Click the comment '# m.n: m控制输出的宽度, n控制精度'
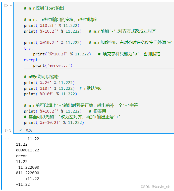The image size is (174, 191). pos(61,20)
